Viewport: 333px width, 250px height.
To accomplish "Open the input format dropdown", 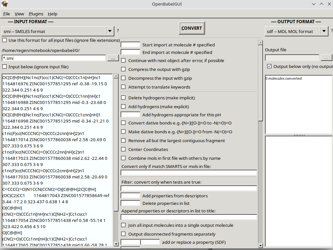I will pos(110,30).
